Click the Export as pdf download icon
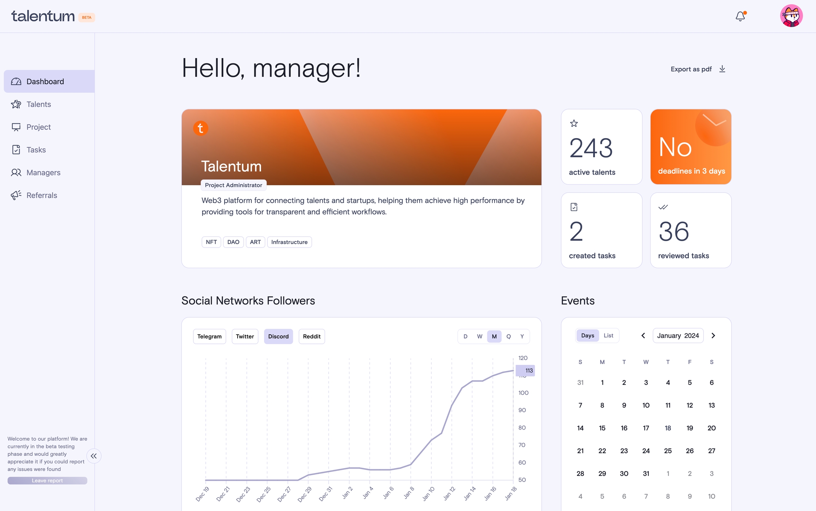The height and width of the screenshot is (511, 816). 722,69
